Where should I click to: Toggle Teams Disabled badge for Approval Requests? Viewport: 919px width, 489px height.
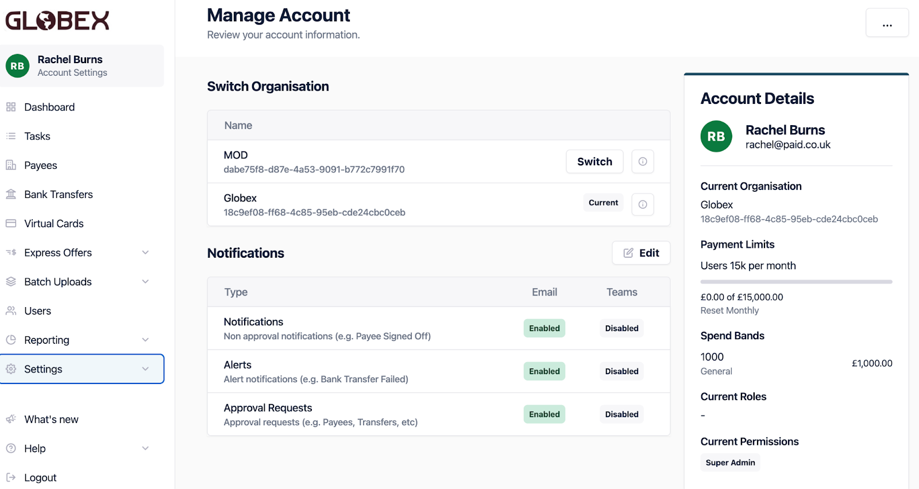(621, 414)
